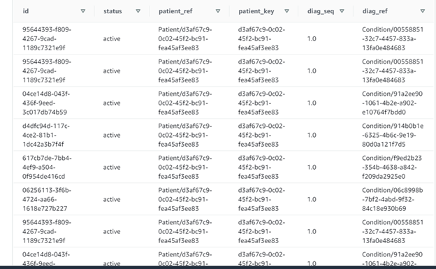Open the patient_ref column sort arrow

point(218,11)
